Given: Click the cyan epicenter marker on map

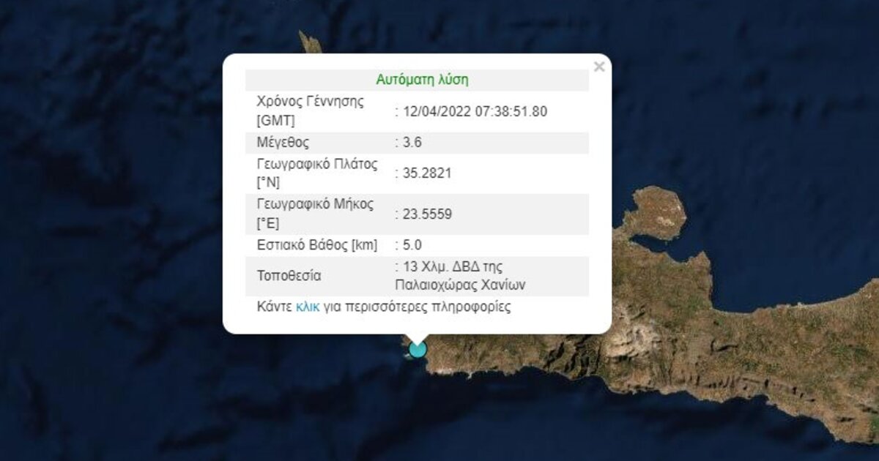Looking at the screenshot, I should point(418,349).
